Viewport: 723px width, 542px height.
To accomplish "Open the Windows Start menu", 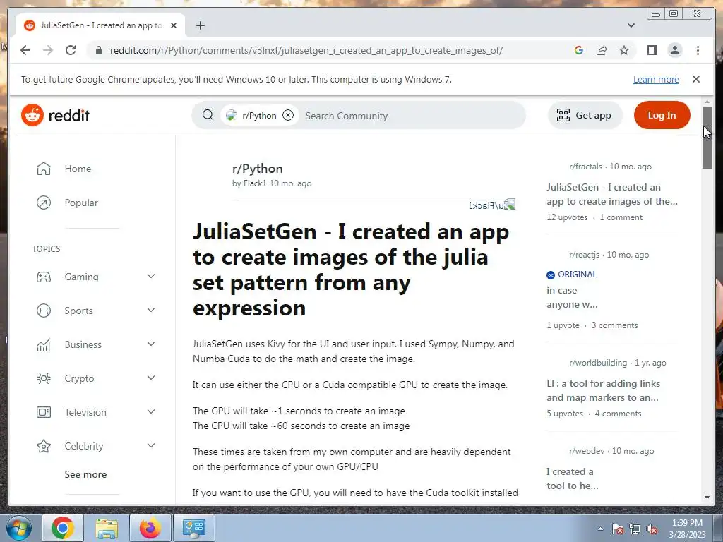I will pyautogui.click(x=19, y=528).
